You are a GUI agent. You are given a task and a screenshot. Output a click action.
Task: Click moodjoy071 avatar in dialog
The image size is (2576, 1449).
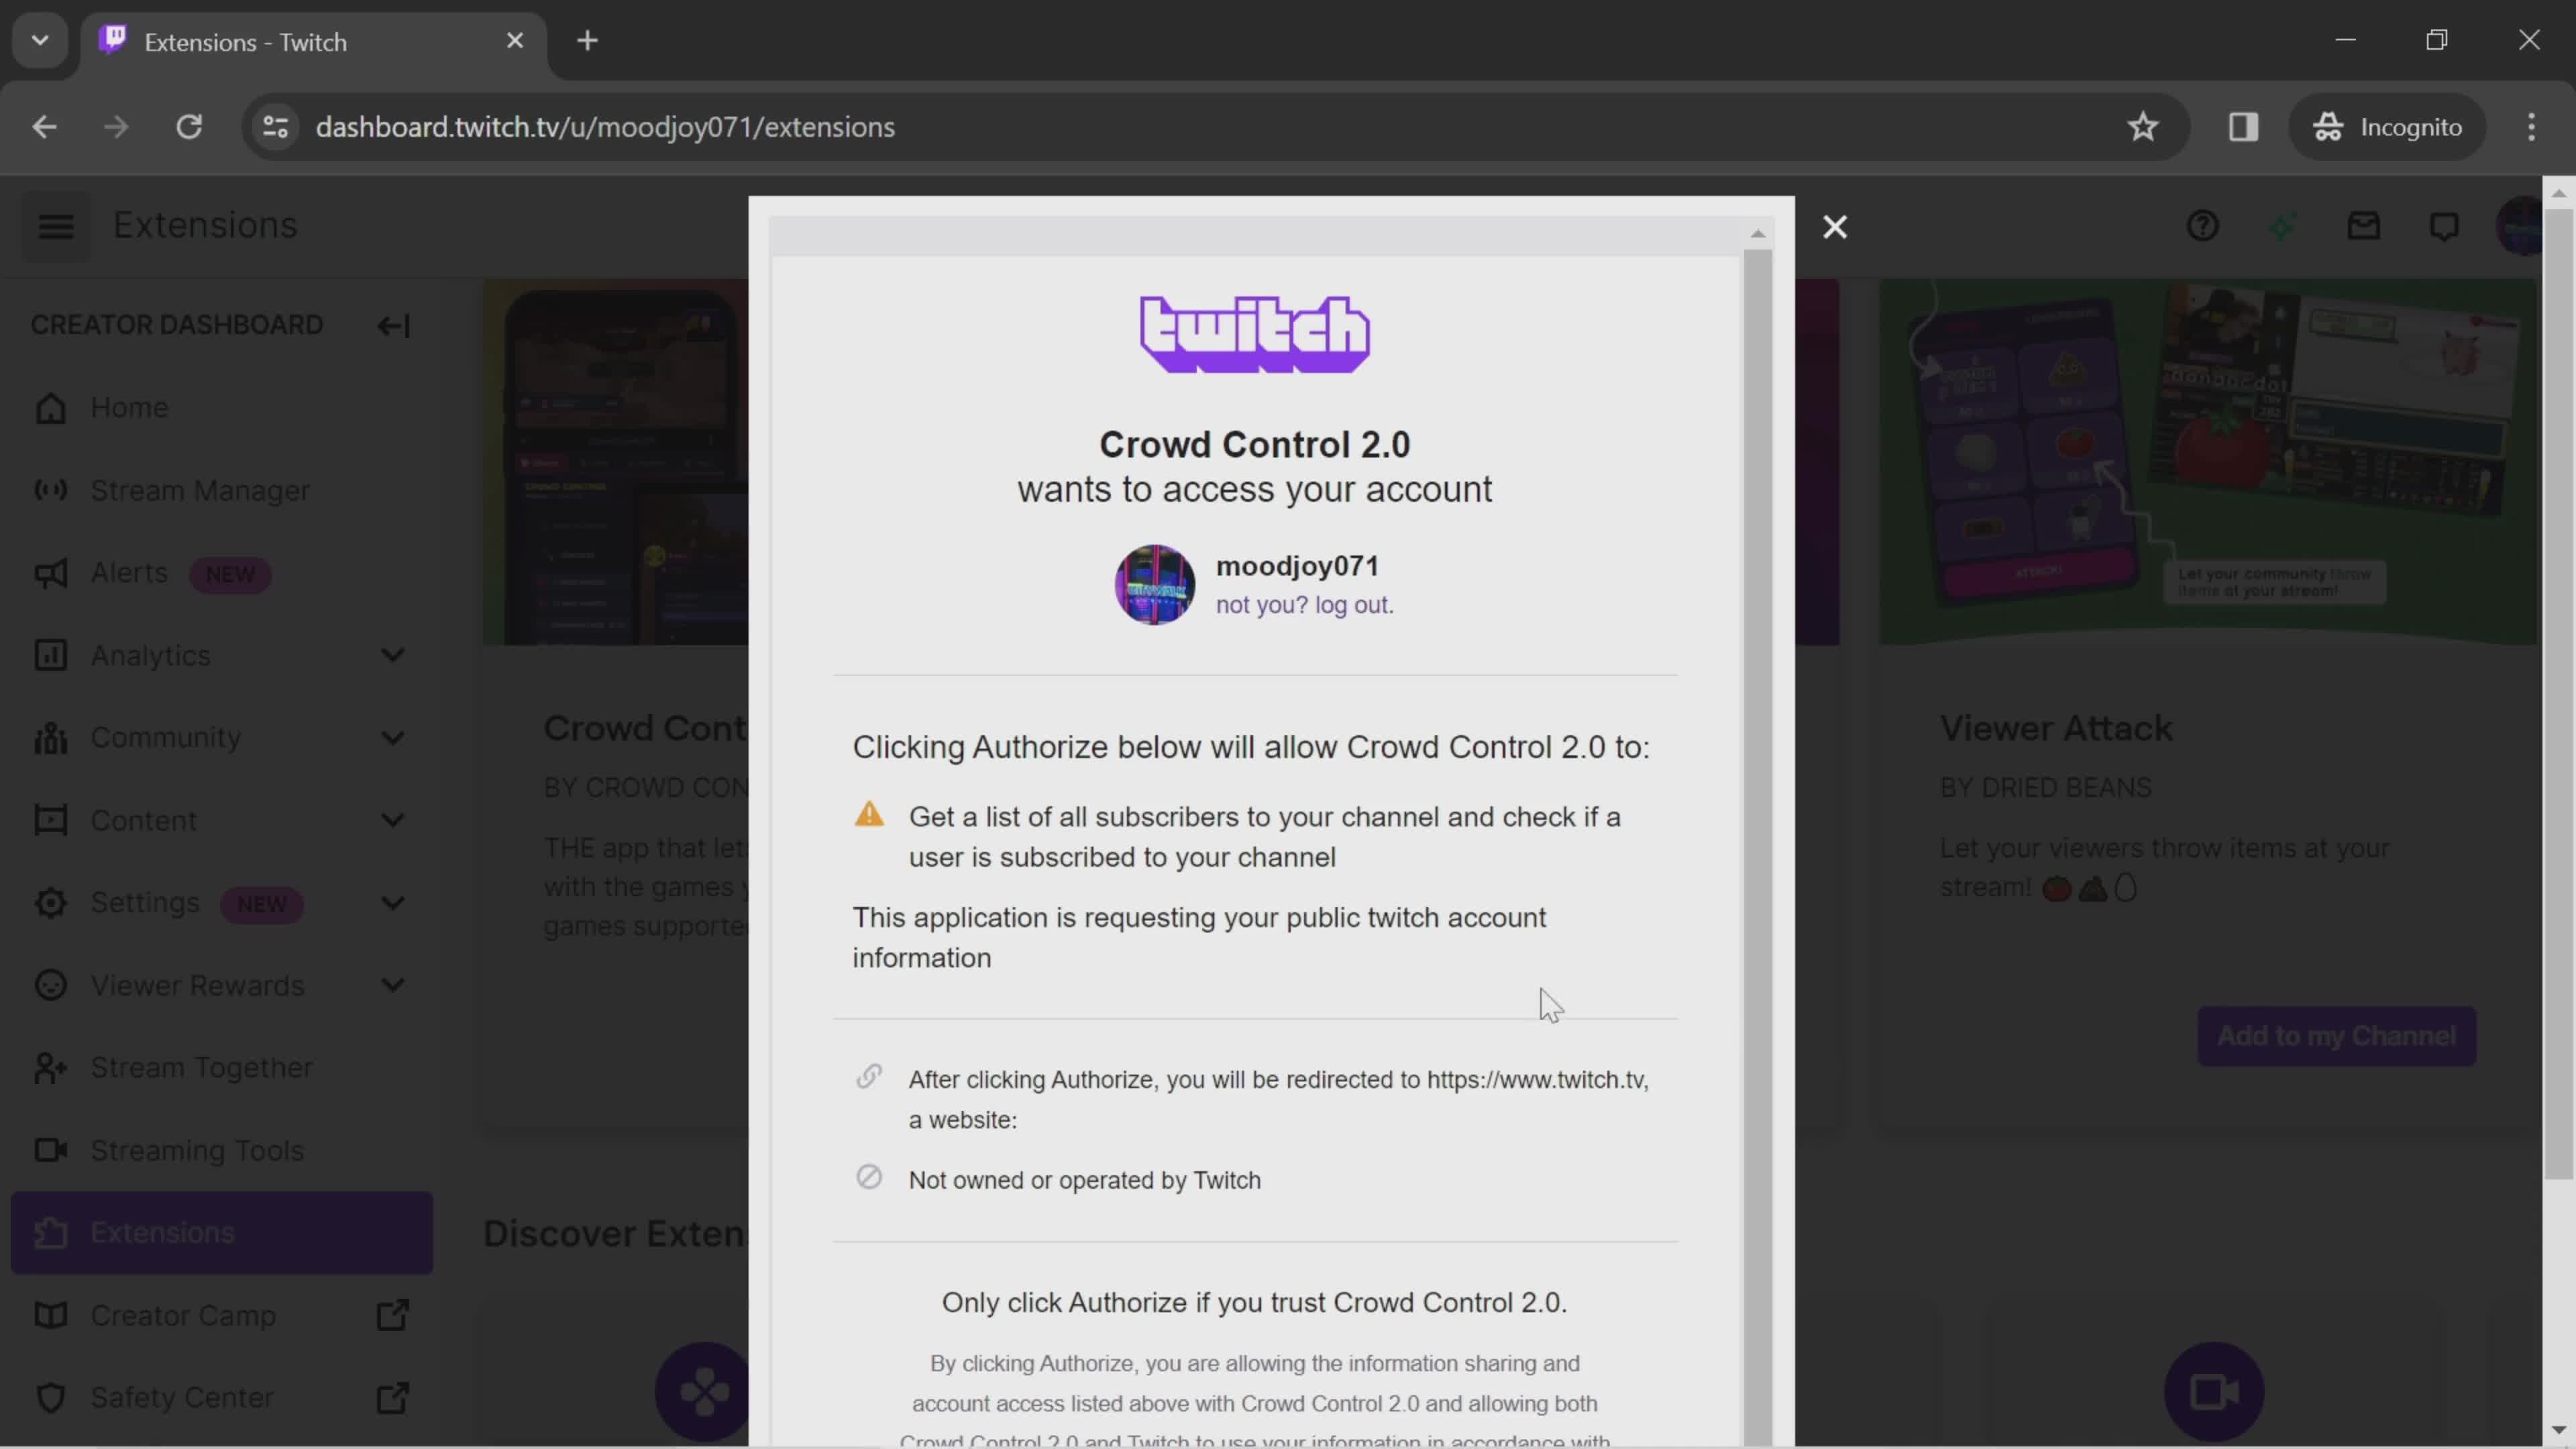[1155, 585]
